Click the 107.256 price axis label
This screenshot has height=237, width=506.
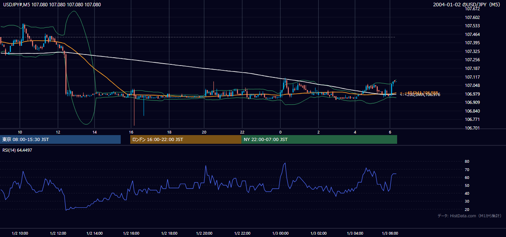point(472,60)
